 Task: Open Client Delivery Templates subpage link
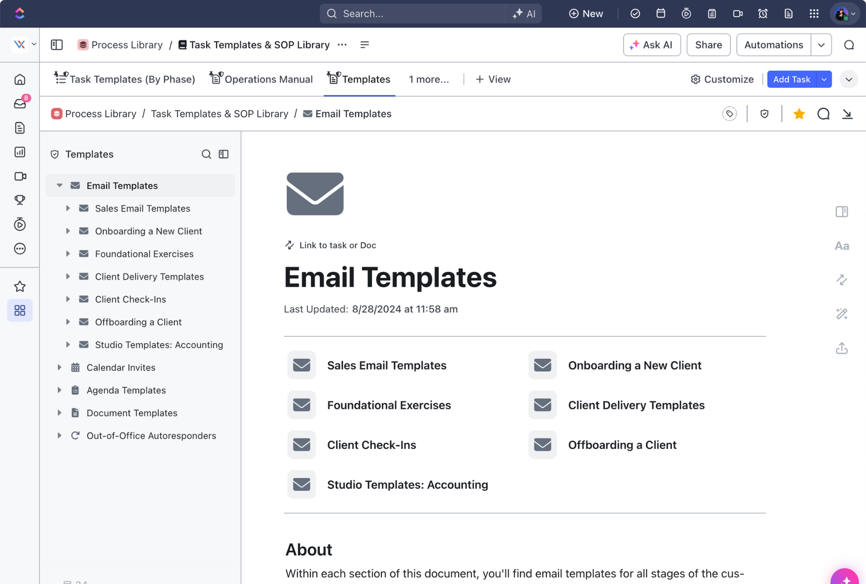636,405
